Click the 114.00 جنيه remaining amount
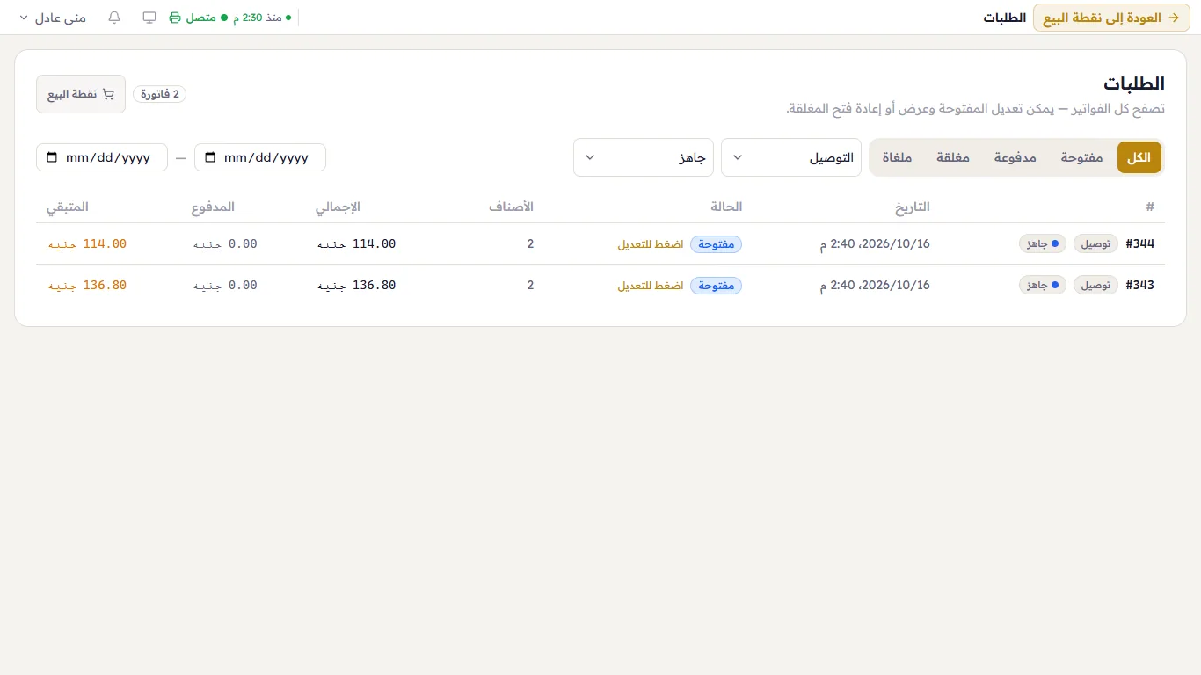Viewport: 1201px width, 675px height. point(87,244)
